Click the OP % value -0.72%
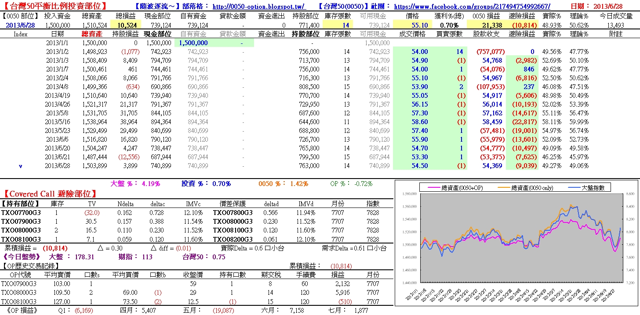640x315 pixels. tap(363, 184)
